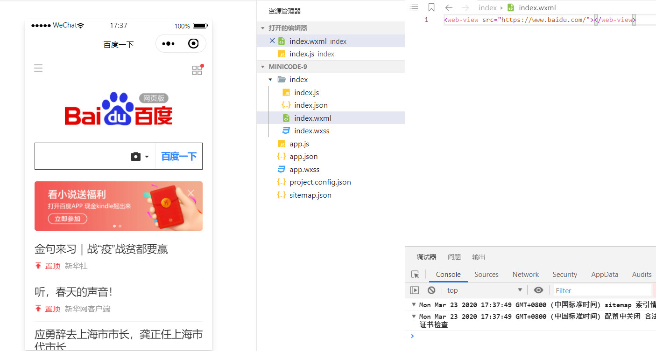Viewport: 656px width, 351px height.
Task: Close index.wxml in open editors
Action: [x=272, y=41]
